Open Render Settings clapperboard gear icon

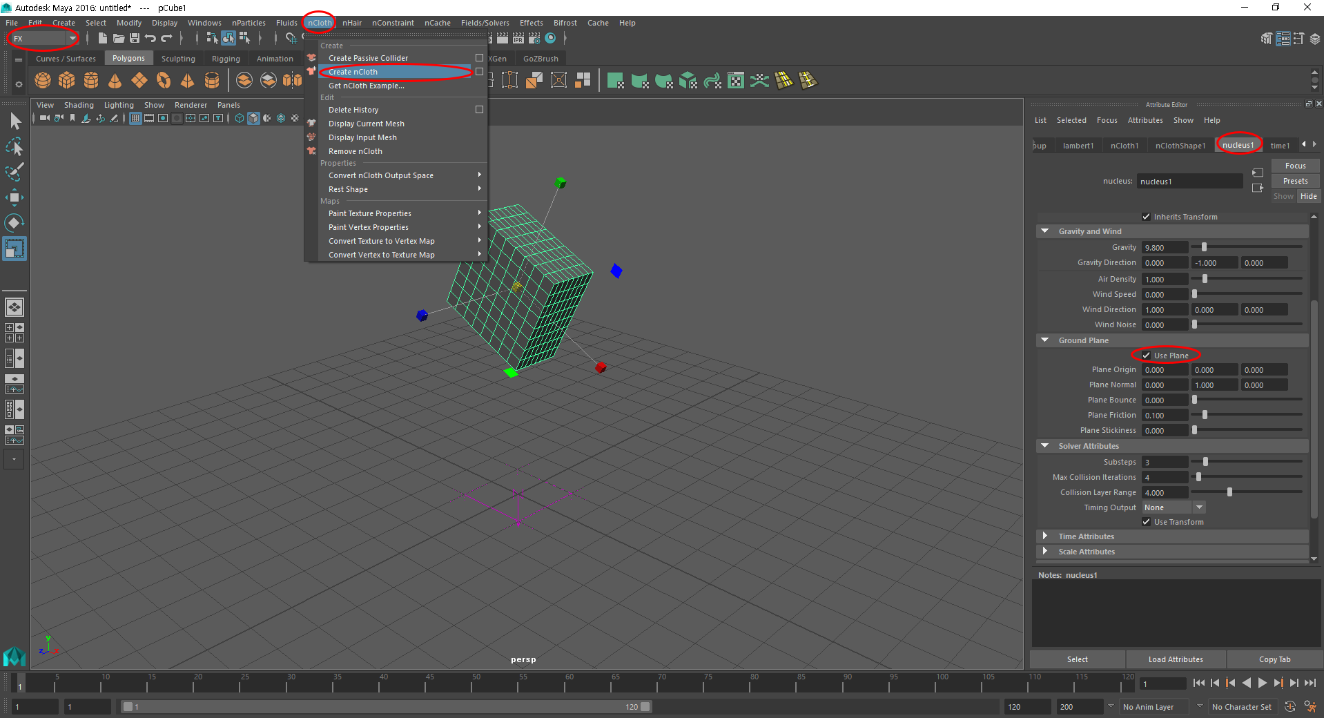tap(534, 39)
